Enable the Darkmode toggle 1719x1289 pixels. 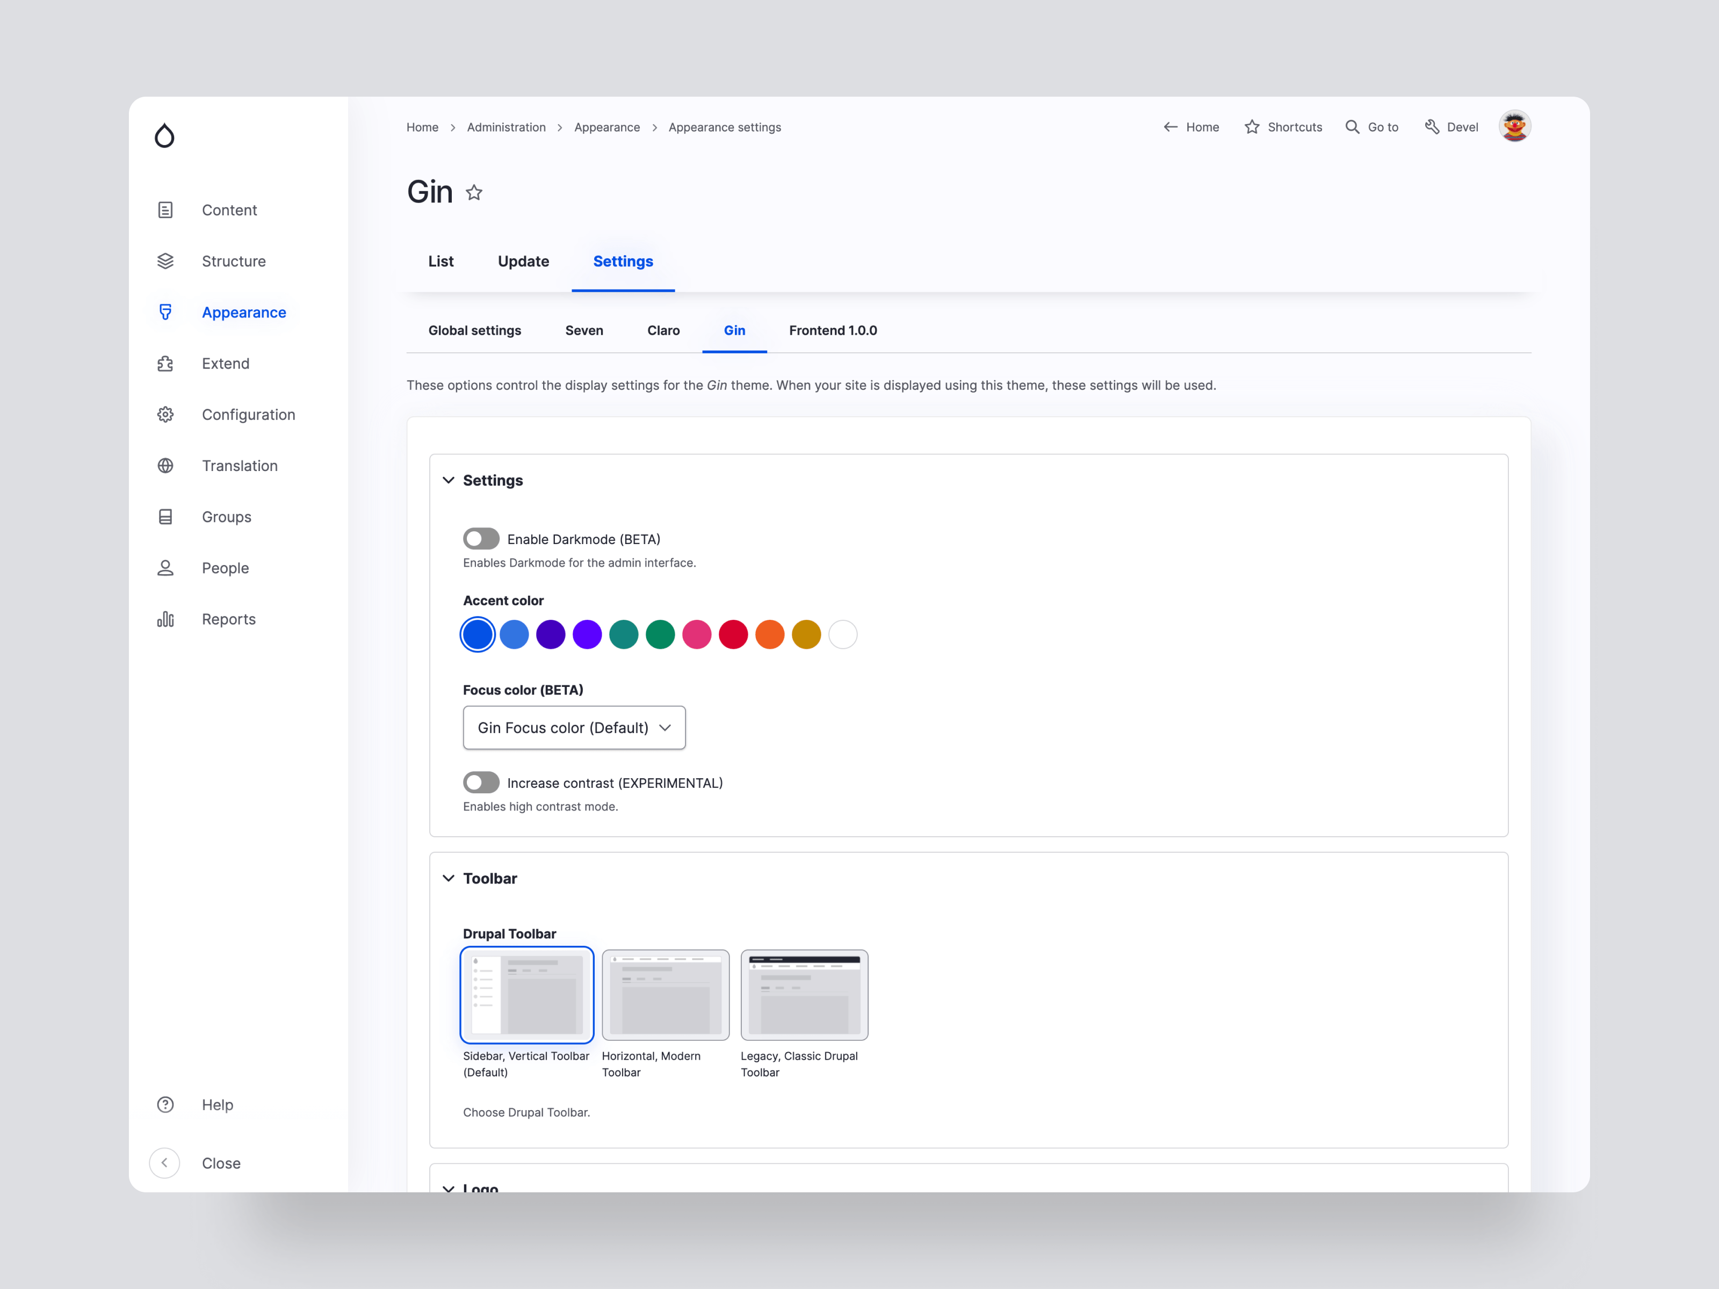(481, 539)
